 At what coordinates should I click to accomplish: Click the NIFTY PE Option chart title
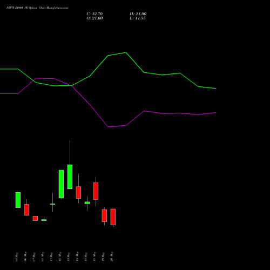tap(37, 8)
